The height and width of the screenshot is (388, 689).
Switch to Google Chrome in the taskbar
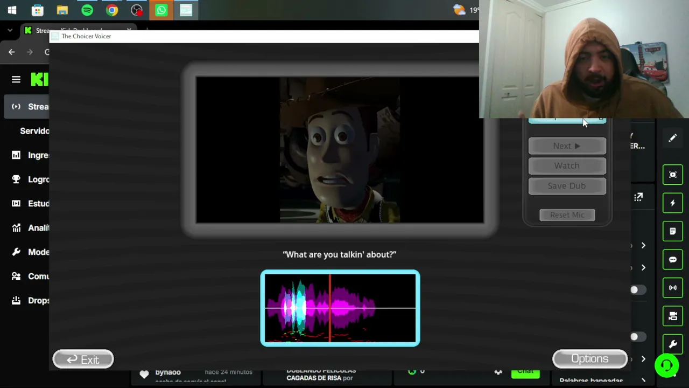click(111, 10)
